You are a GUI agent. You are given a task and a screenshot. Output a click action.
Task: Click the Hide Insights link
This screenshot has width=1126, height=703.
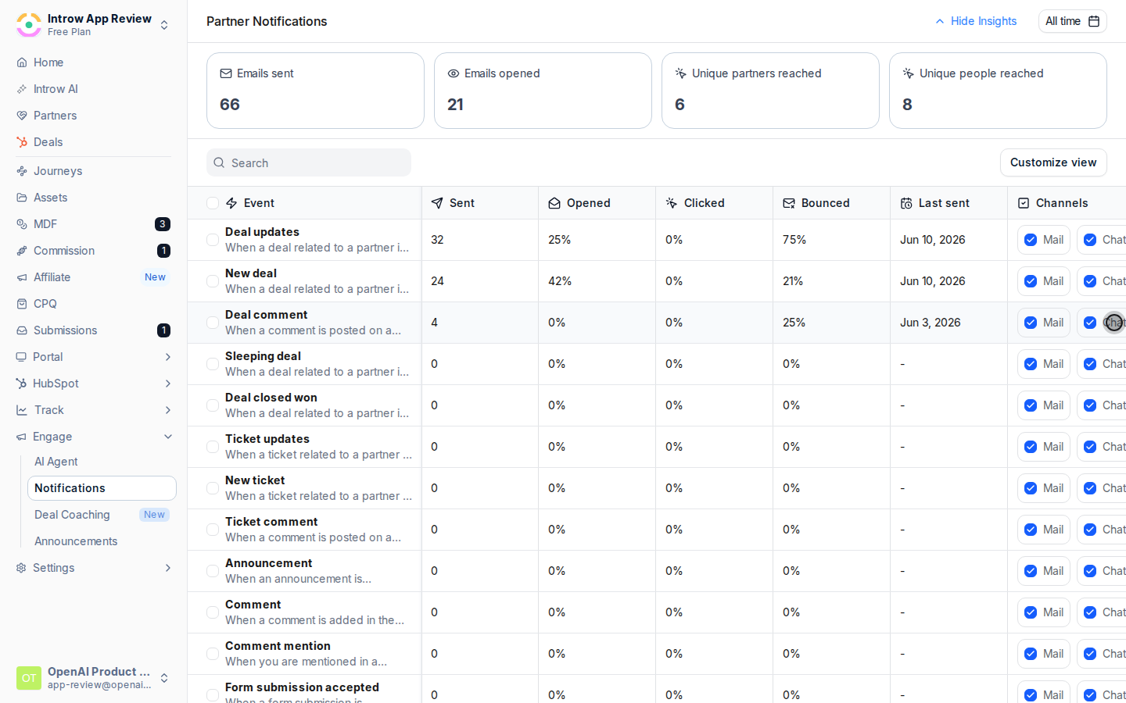coord(977,21)
